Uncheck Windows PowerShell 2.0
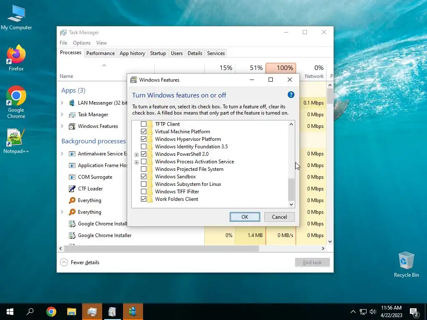Screen dimensions: 427x320 143,154
